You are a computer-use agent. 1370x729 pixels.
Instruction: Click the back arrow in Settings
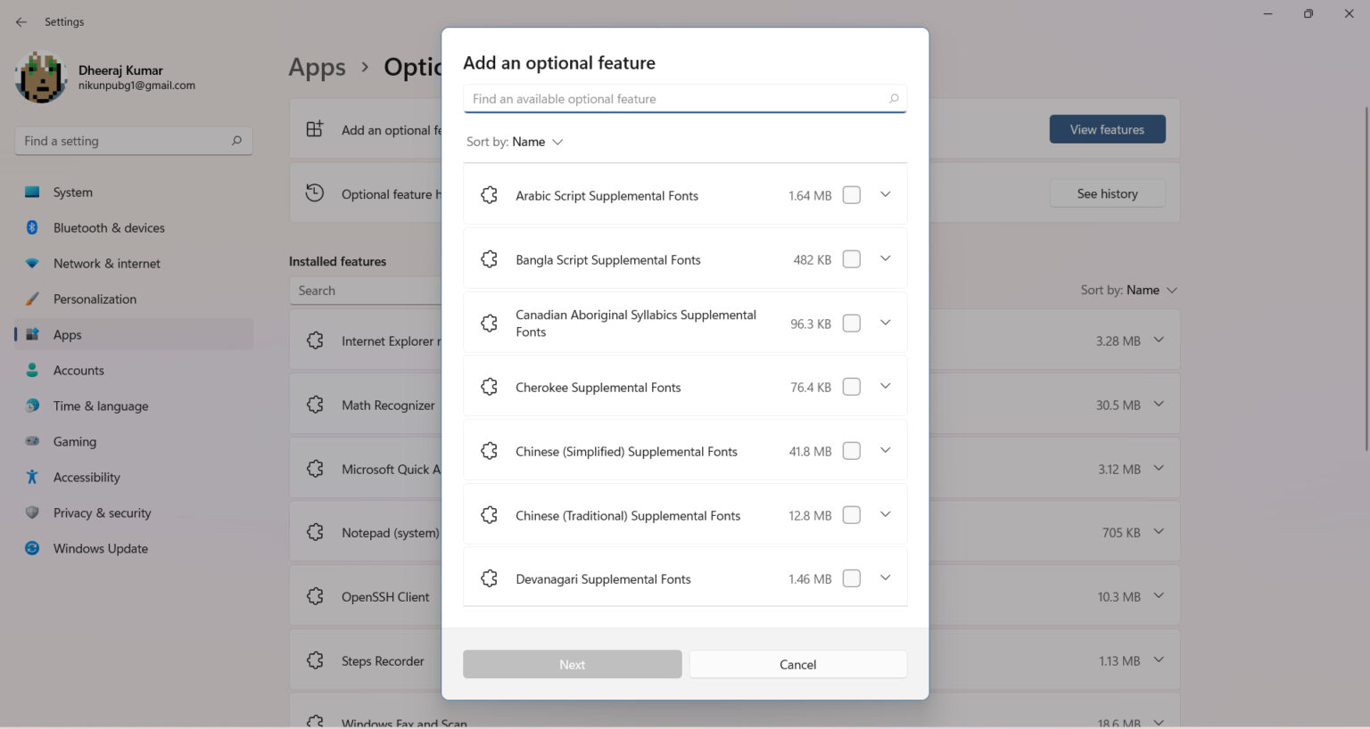coord(21,21)
